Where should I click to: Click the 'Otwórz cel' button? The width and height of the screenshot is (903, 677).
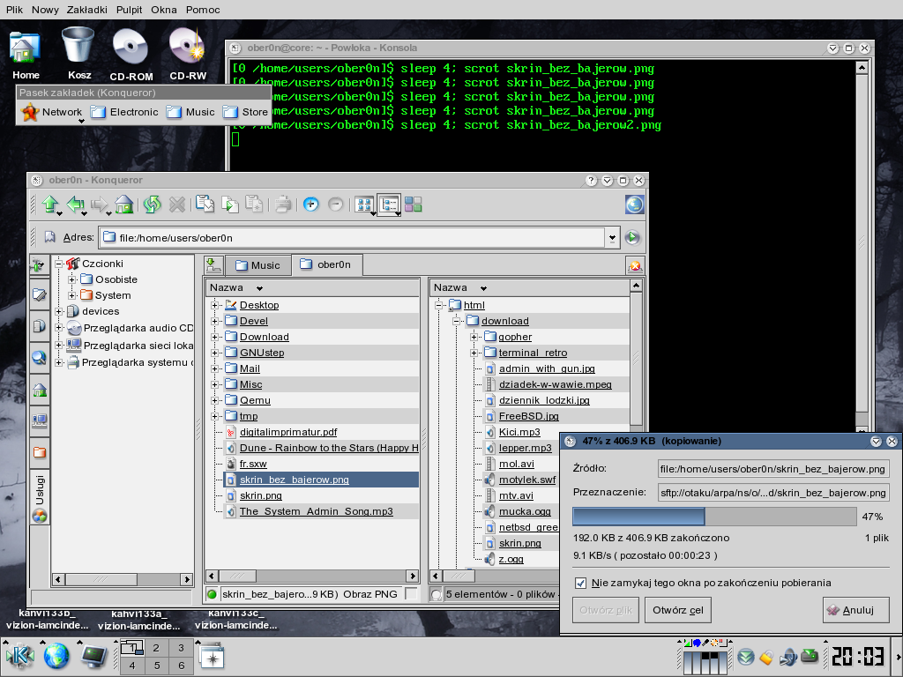(677, 609)
